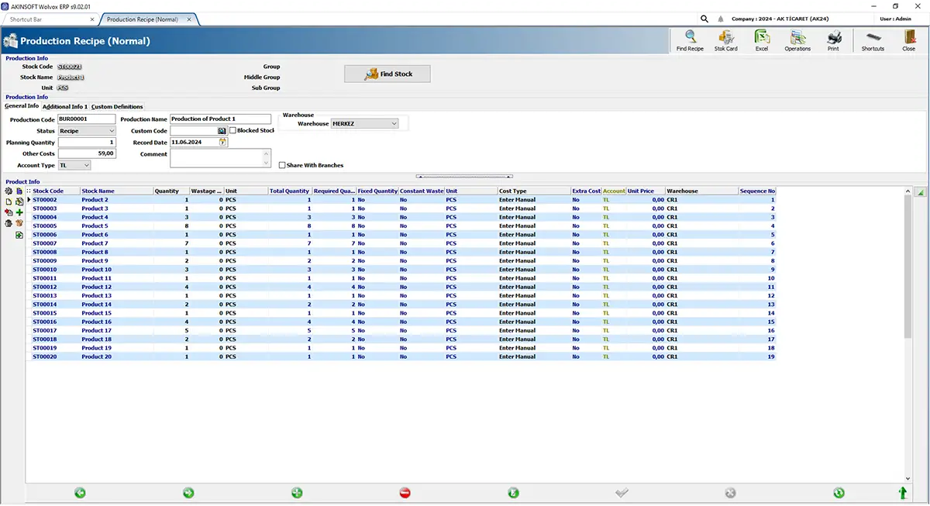This screenshot has height=506, width=930.
Task: Open the Custom Definitions tab
Action: click(117, 106)
